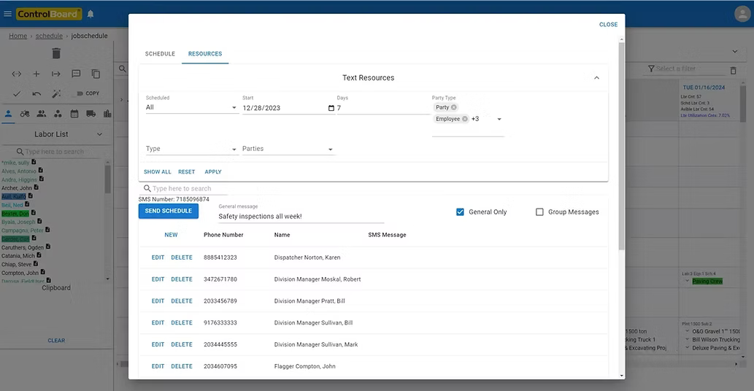This screenshot has width=754, height=391.
Task: Remove the Employee chip from Party Type
Action: click(465, 119)
